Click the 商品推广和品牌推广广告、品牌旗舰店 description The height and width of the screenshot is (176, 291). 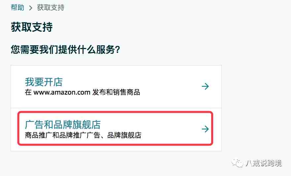point(83,135)
